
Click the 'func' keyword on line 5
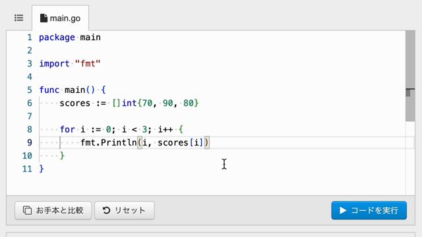[49, 90]
